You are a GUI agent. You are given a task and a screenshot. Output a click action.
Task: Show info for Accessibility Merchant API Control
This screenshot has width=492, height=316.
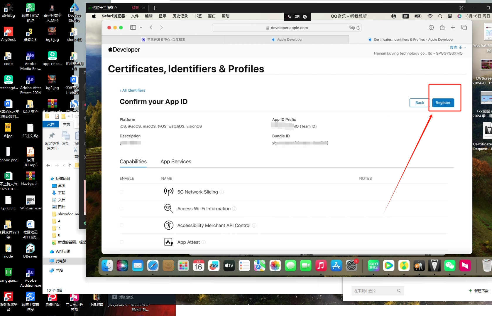tap(254, 225)
